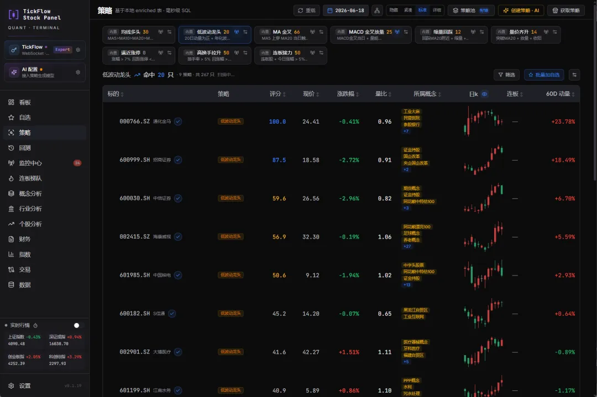Toggle watchlist check for 000766.SZ
The image size is (597, 397).
(x=178, y=121)
